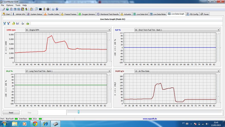Open the Options menu

(x=10, y=5)
